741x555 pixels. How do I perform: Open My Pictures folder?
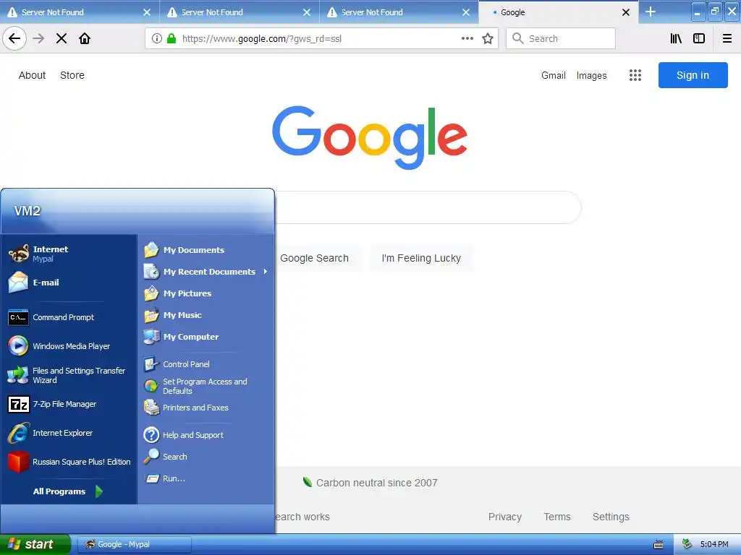pos(206,293)
